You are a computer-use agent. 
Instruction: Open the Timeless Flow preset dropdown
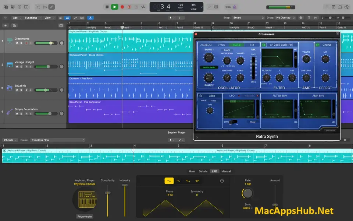(58, 140)
